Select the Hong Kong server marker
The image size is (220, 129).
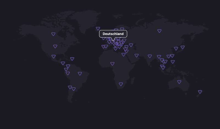coord(169,57)
